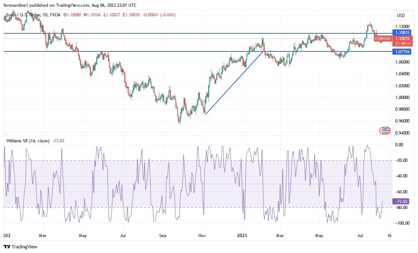Click the forexonline1 publisher header text
This screenshot has width=418, height=253.
[70, 5]
